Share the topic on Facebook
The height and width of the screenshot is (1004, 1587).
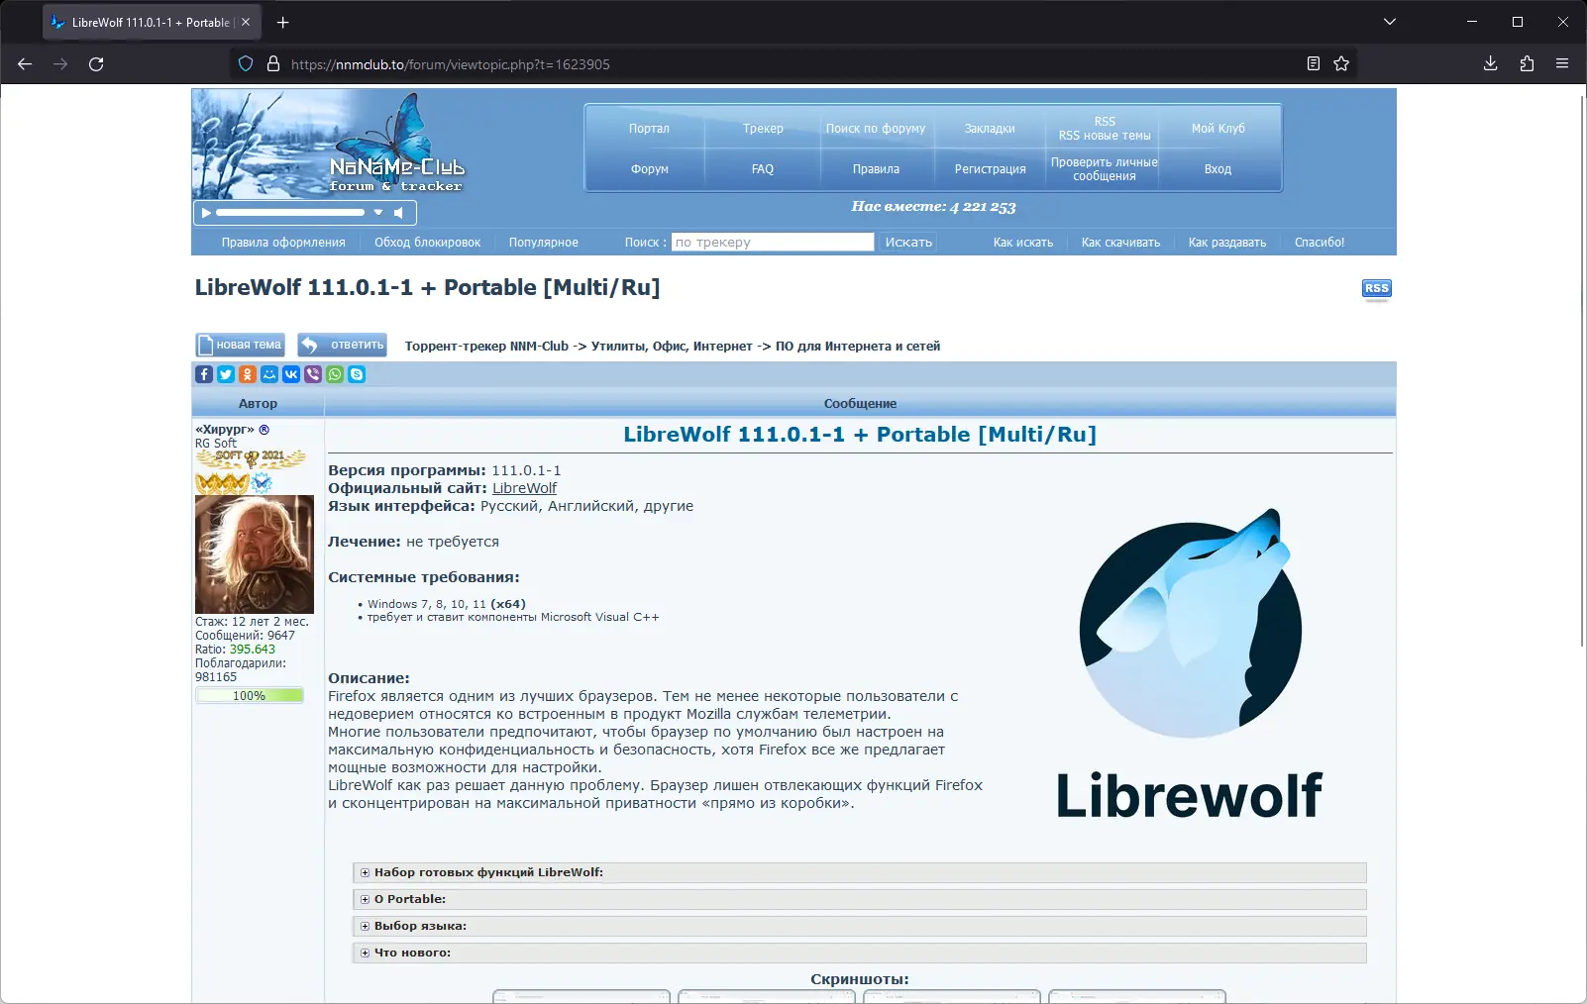point(204,374)
